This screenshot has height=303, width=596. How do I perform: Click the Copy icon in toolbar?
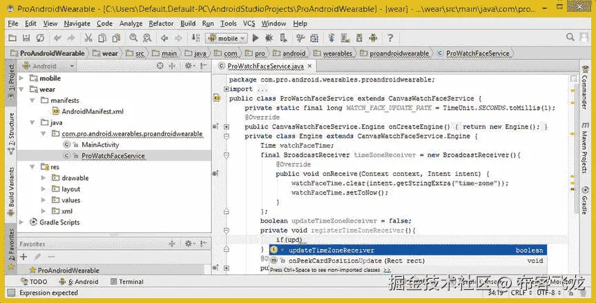point(102,38)
